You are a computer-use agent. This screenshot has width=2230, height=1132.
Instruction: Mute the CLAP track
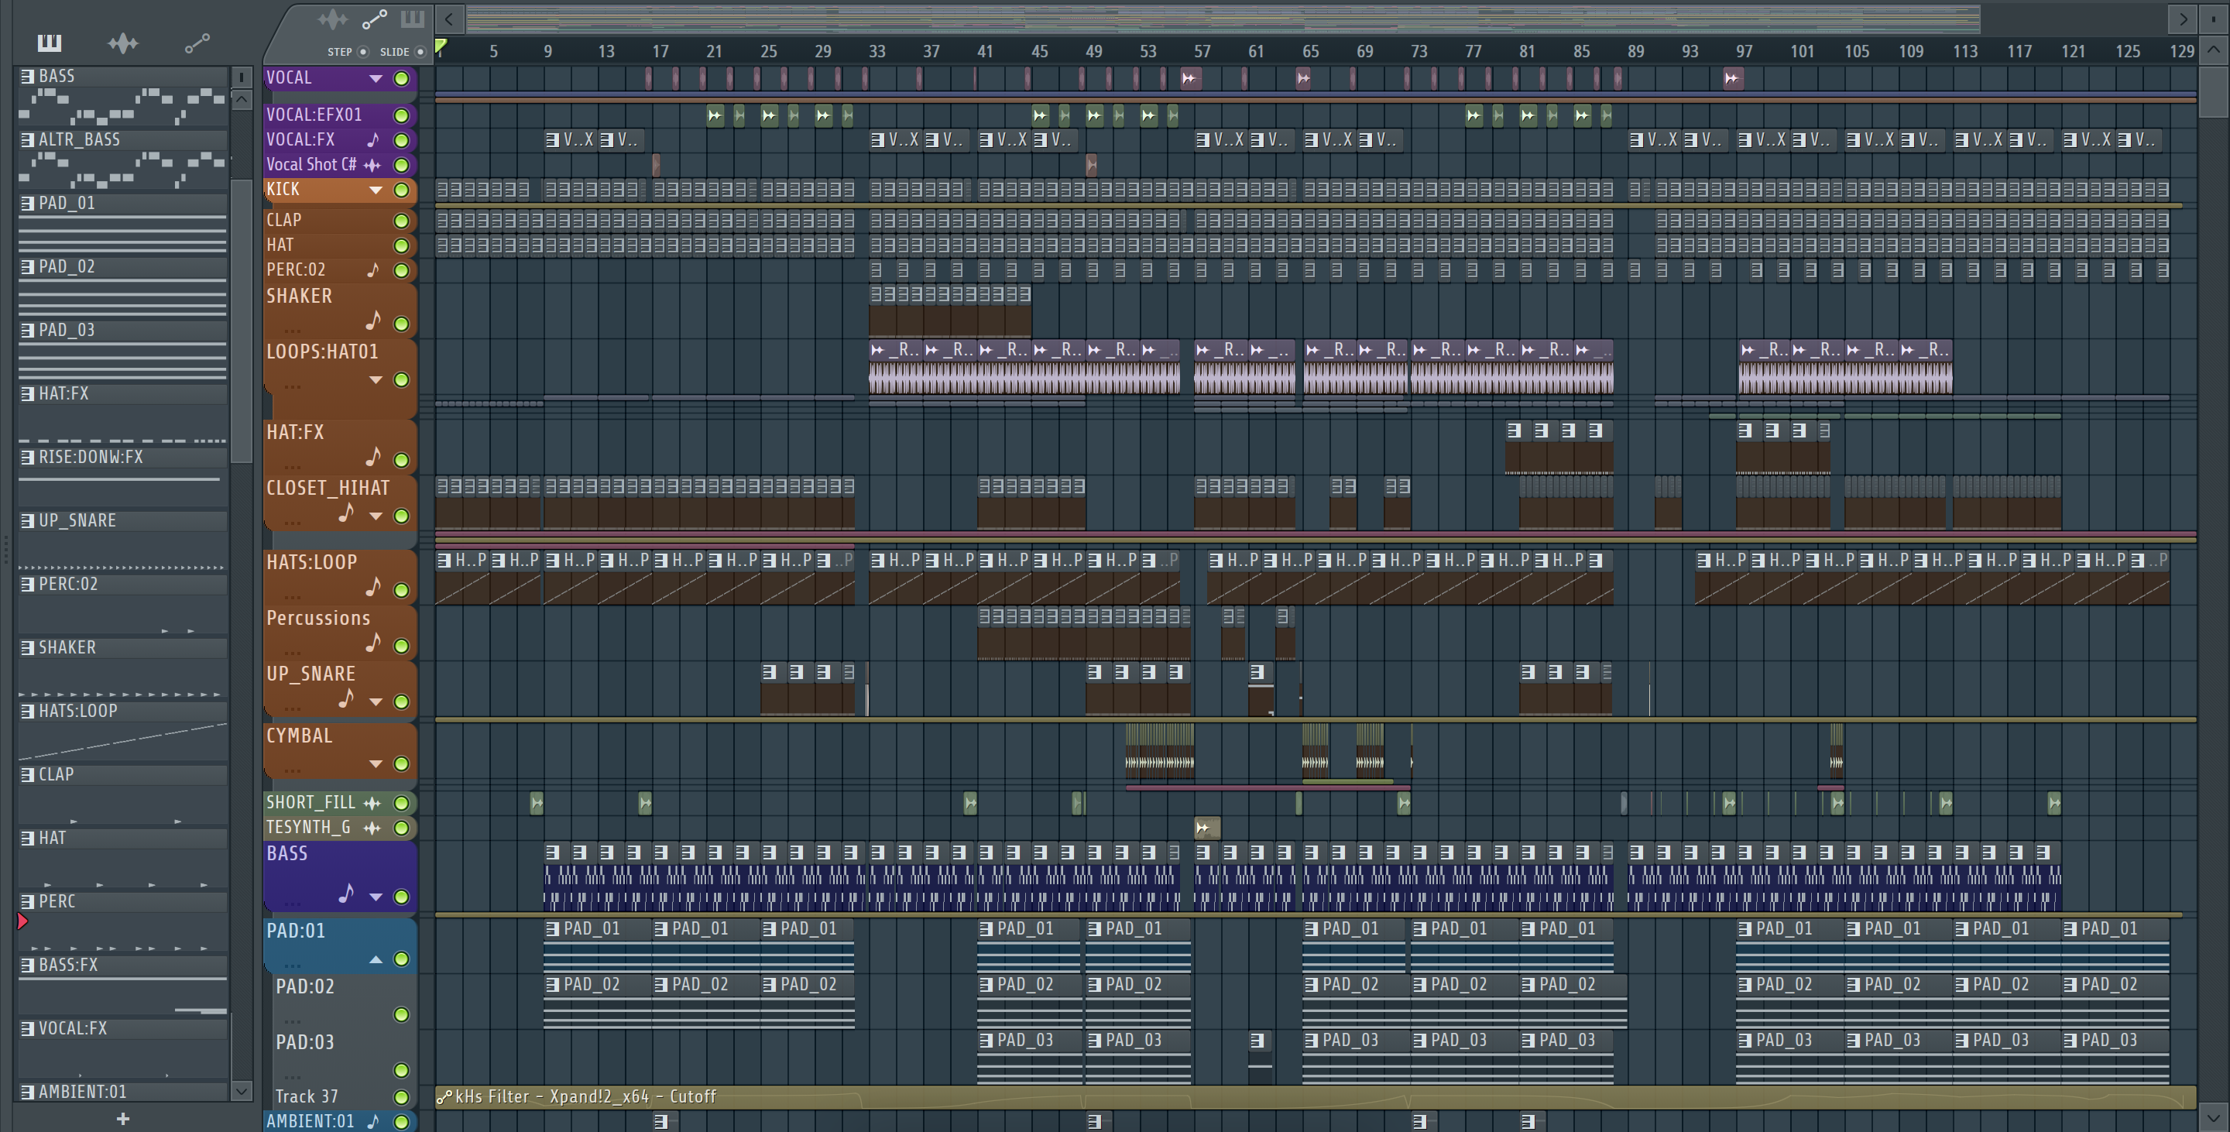click(x=402, y=221)
